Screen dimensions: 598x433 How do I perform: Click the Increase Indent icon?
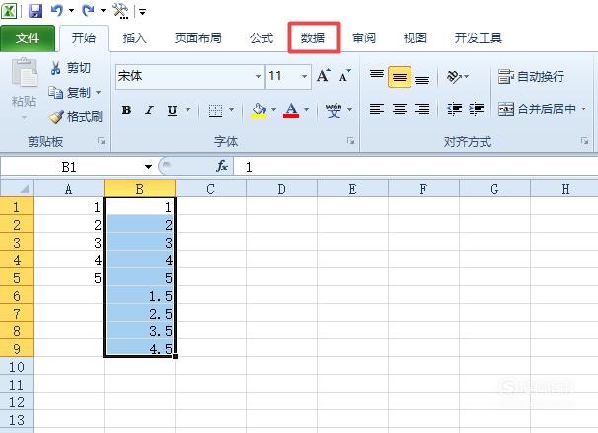477,109
